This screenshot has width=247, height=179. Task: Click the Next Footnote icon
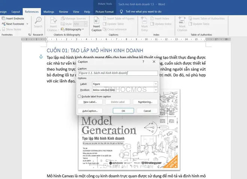(x=3, y=24)
